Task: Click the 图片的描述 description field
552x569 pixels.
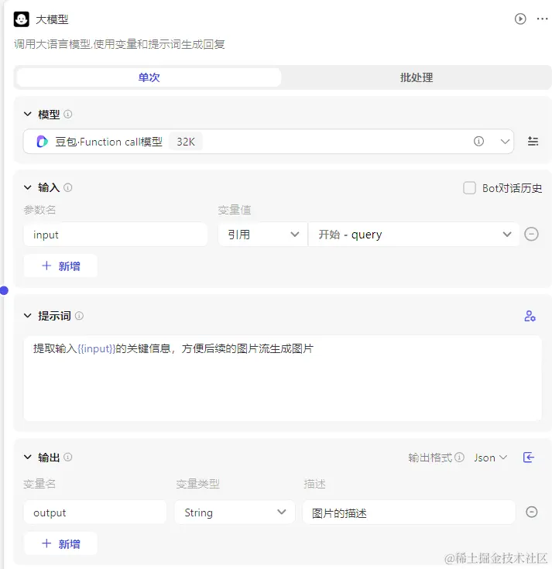Action: (x=409, y=512)
